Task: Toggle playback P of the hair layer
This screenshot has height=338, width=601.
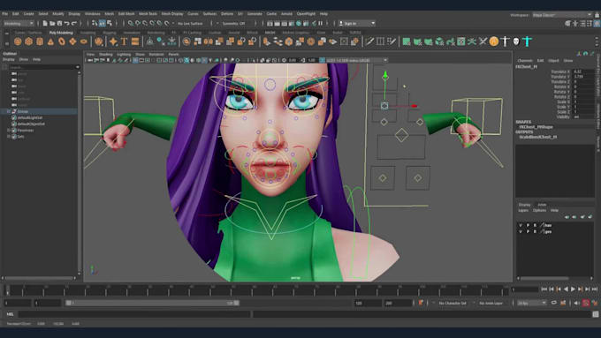Action: 528,225
